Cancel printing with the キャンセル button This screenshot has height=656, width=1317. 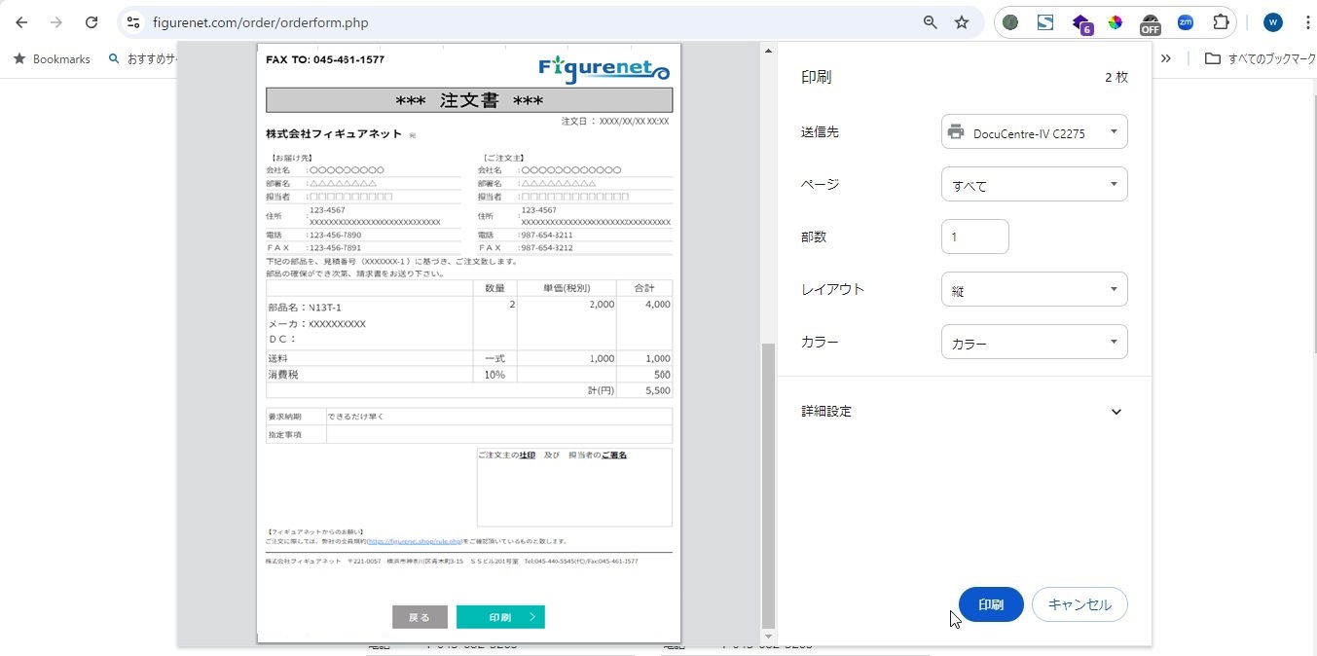click(x=1079, y=604)
